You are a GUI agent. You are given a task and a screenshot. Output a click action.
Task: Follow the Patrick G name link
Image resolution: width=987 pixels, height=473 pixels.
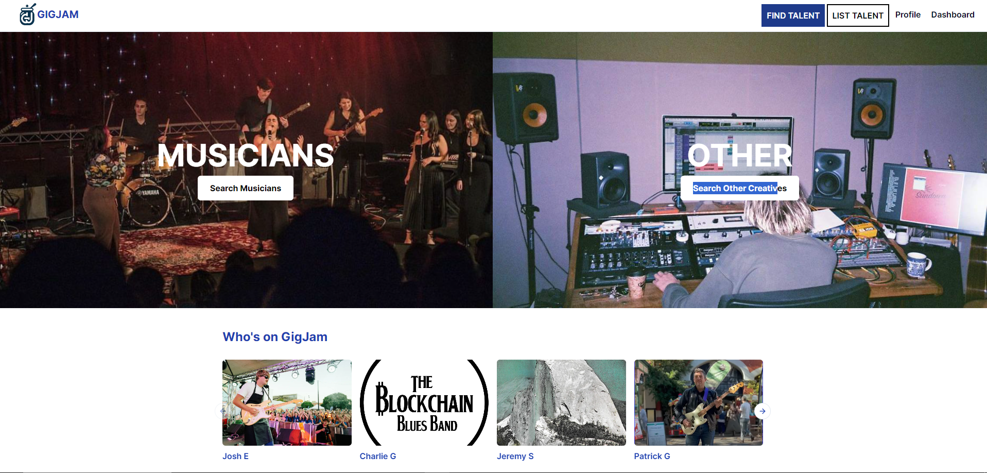pos(652,456)
